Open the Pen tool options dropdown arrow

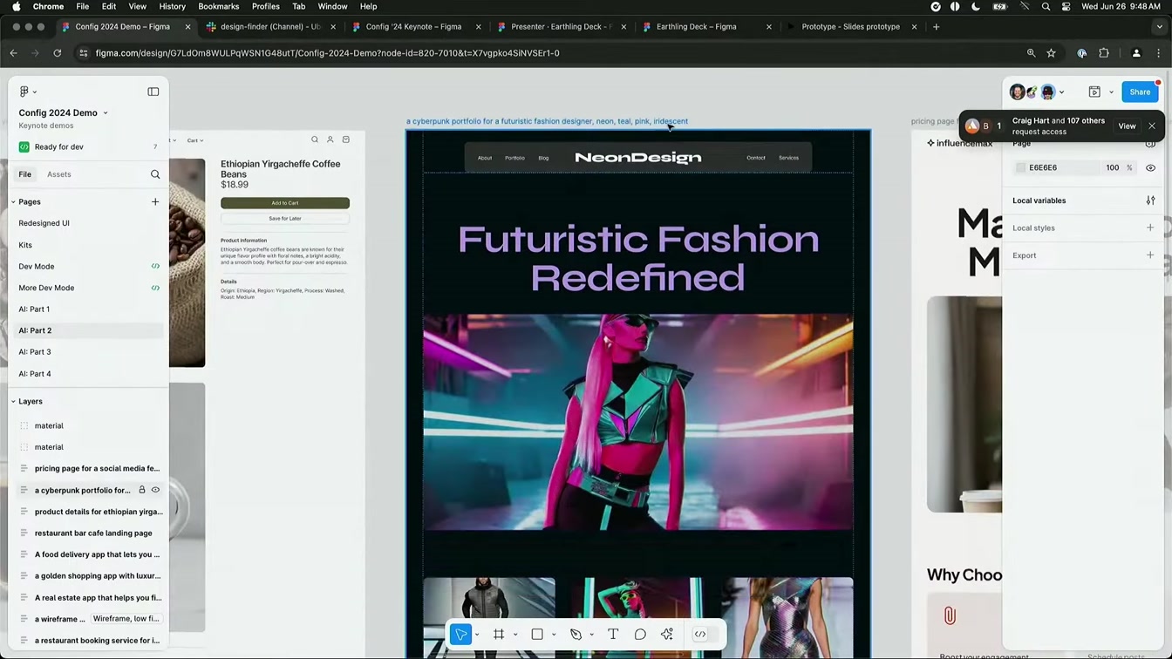(x=592, y=635)
